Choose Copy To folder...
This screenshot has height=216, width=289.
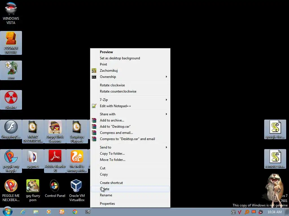click(130, 154)
